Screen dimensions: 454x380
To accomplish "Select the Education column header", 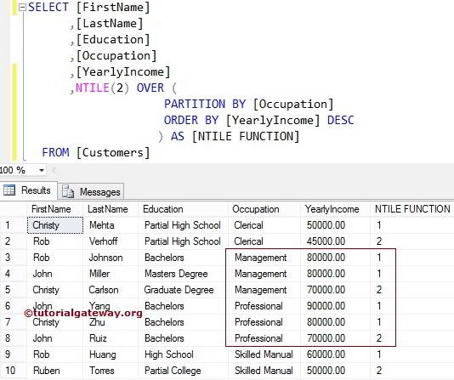I will coord(184,209).
